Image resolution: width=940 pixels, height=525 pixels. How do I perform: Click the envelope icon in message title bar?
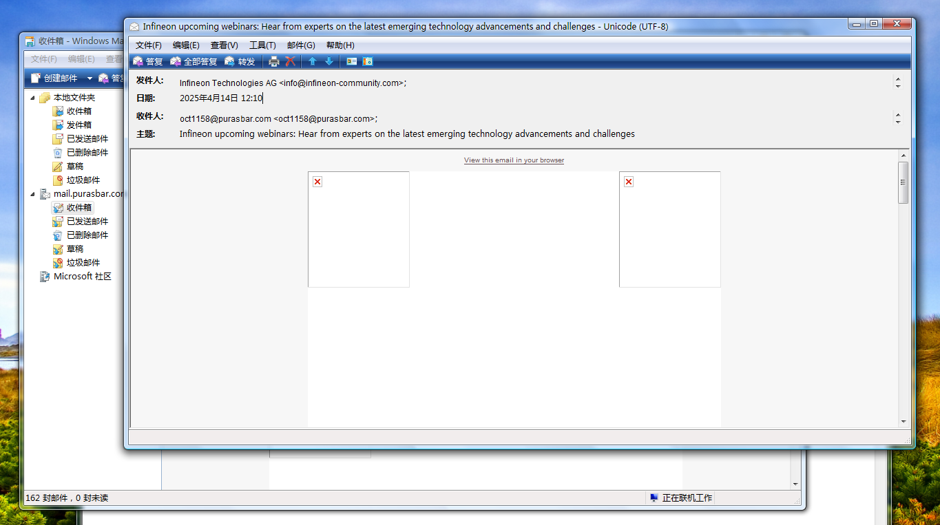[x=134, y=27]
